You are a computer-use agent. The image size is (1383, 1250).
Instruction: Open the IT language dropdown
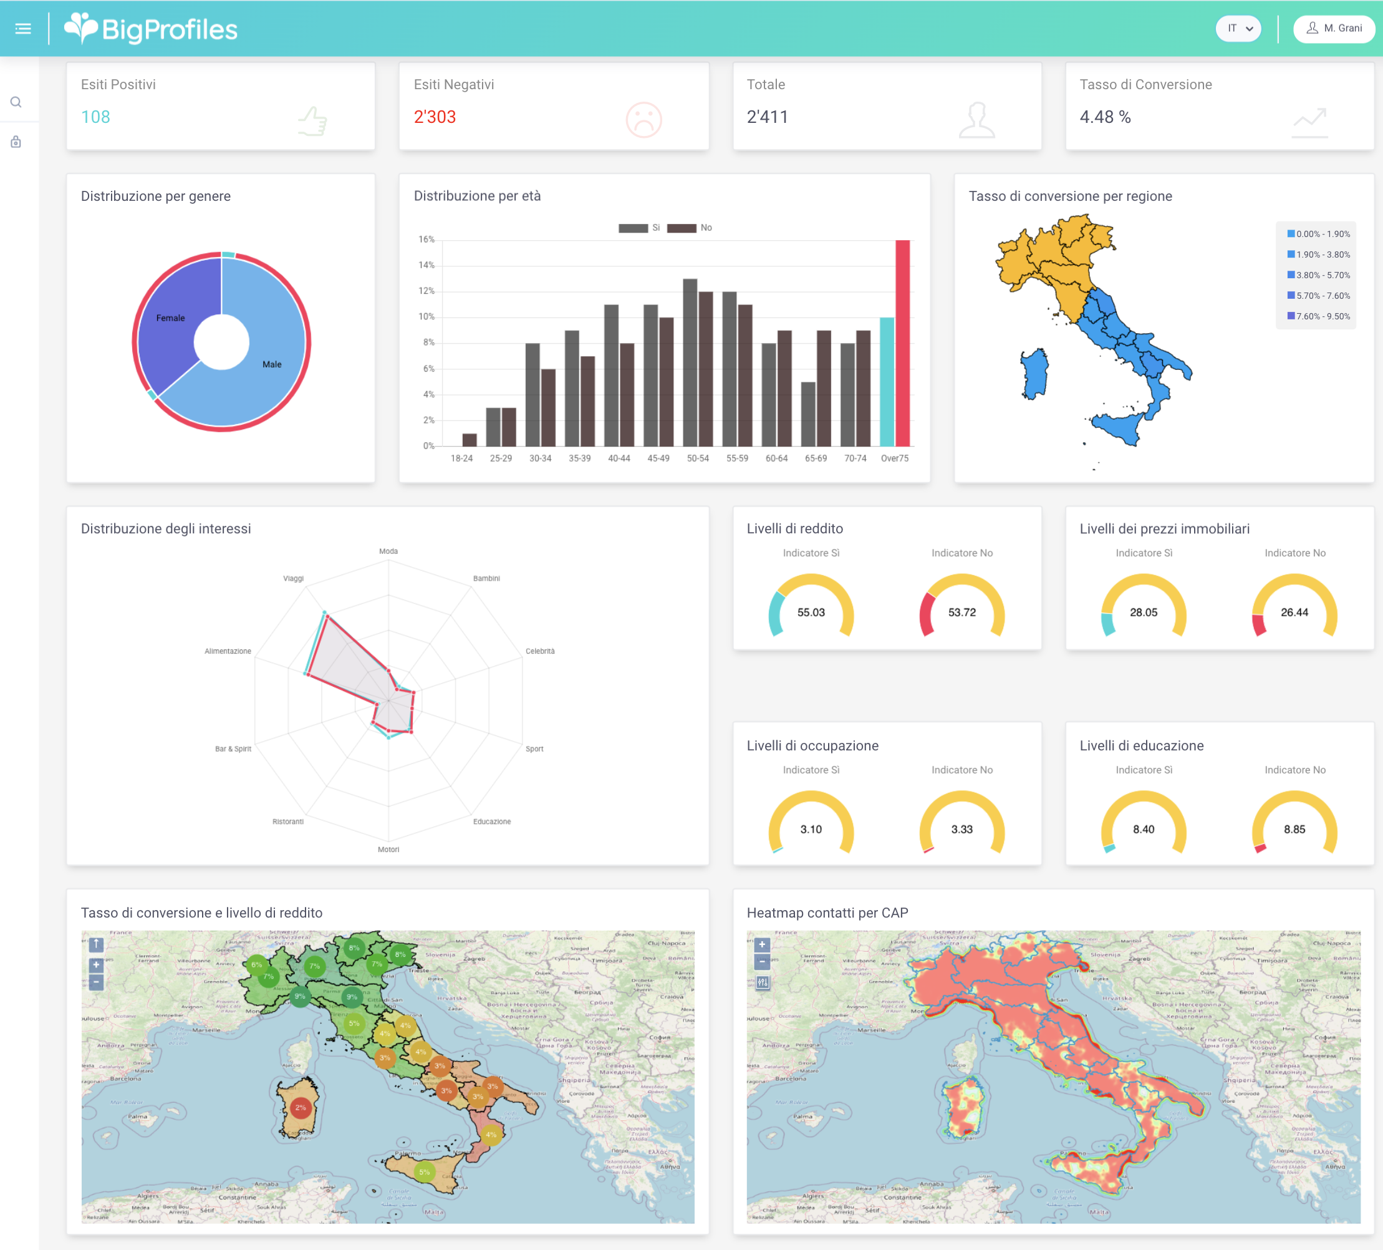coord(1238,28)
